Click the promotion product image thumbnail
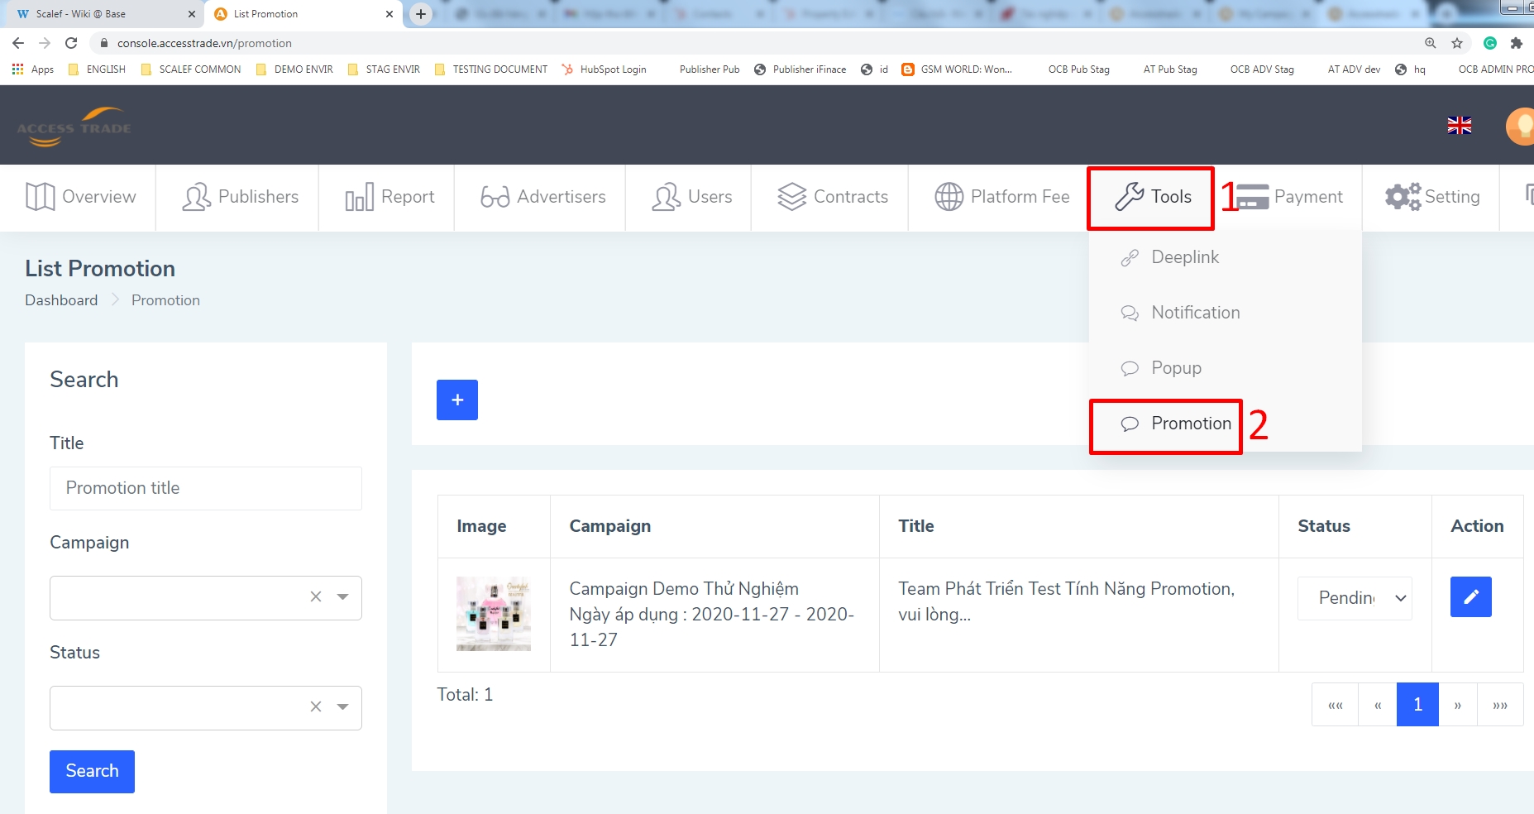Screen dimensions: 1534x814 (494, 614)
